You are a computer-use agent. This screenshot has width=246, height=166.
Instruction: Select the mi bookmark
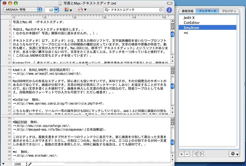(x=207, y=33)
